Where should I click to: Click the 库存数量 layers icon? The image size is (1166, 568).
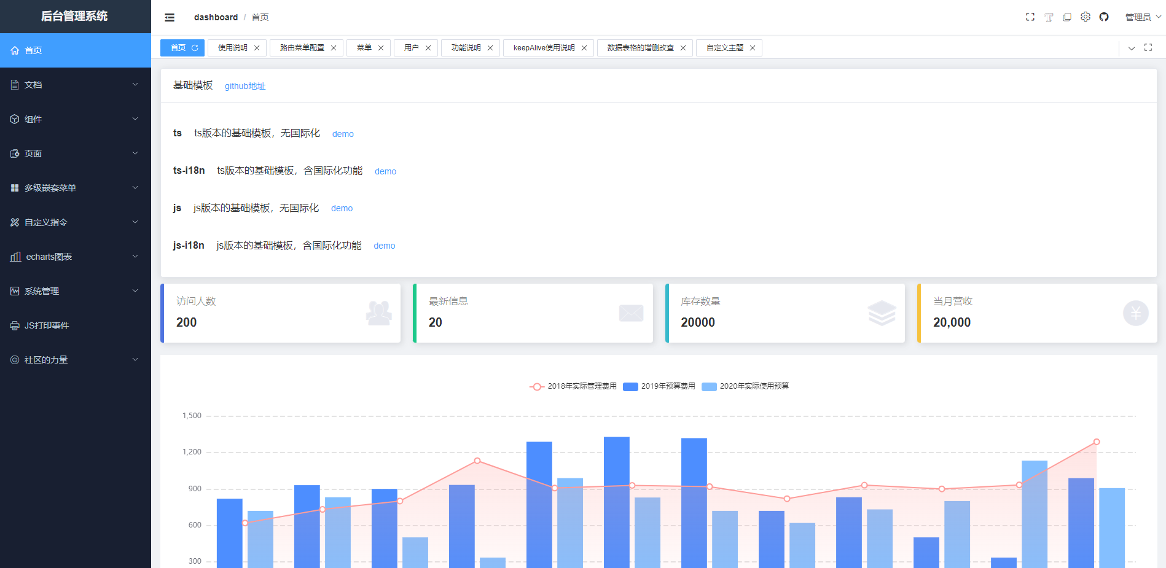tap(882, 313)
